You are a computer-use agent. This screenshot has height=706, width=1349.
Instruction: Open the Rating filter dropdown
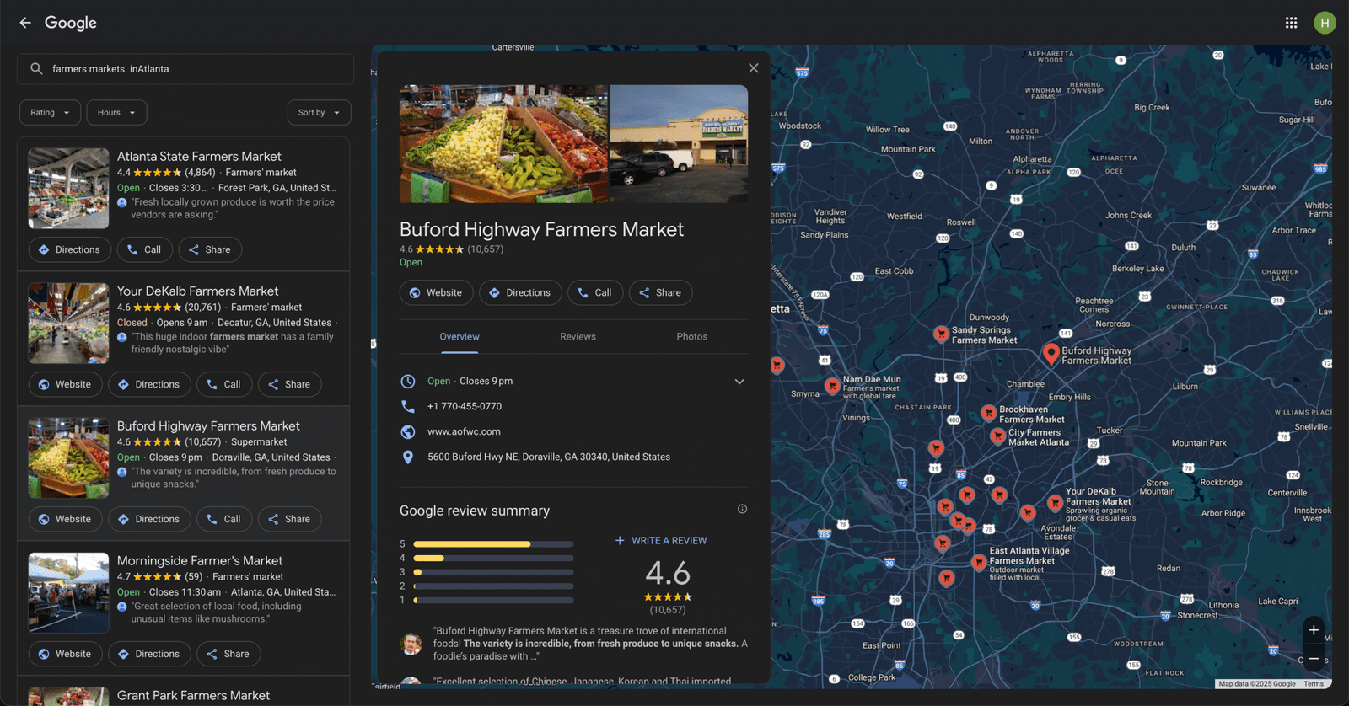pyautogui.click(x=51, y=113)
